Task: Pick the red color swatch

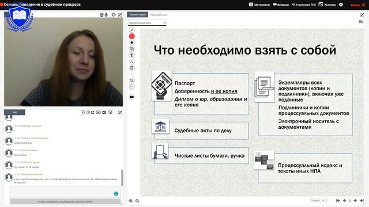Action: click(132, 36)
